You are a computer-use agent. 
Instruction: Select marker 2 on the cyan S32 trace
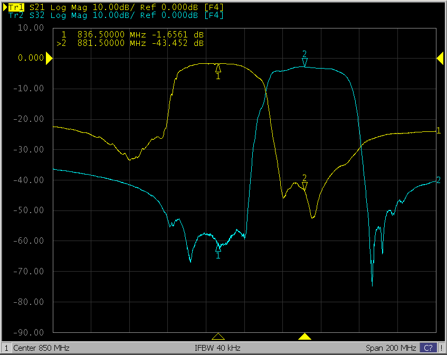305,62
